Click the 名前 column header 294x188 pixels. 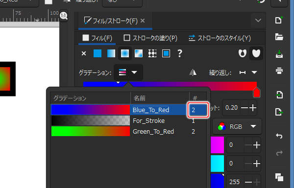click(x=160, y=98)
